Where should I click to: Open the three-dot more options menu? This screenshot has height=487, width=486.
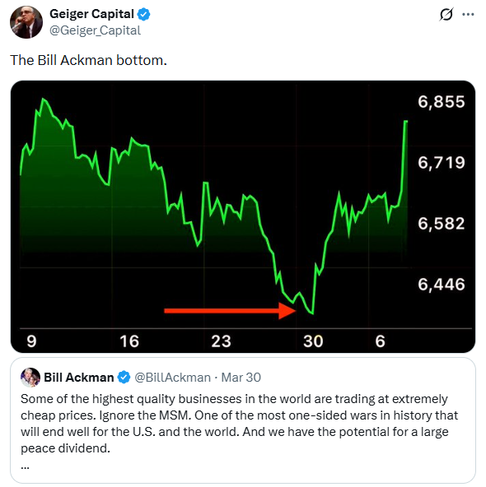(x=468, y=14)
